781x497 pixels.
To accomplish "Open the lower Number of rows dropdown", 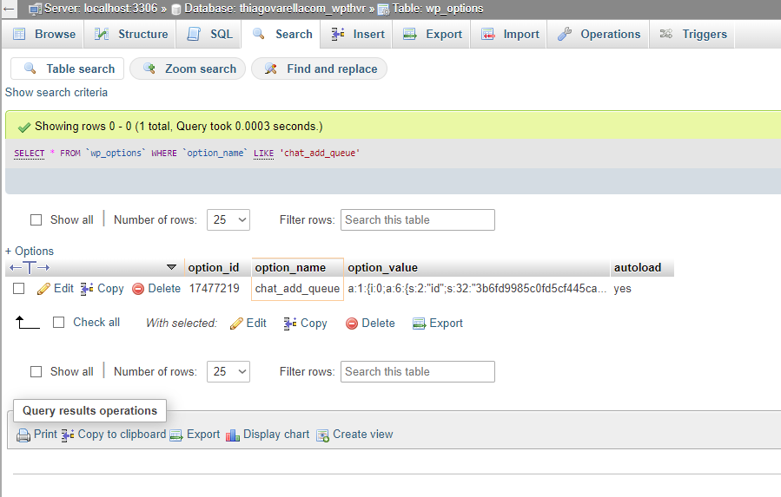I will pos(228,371).
